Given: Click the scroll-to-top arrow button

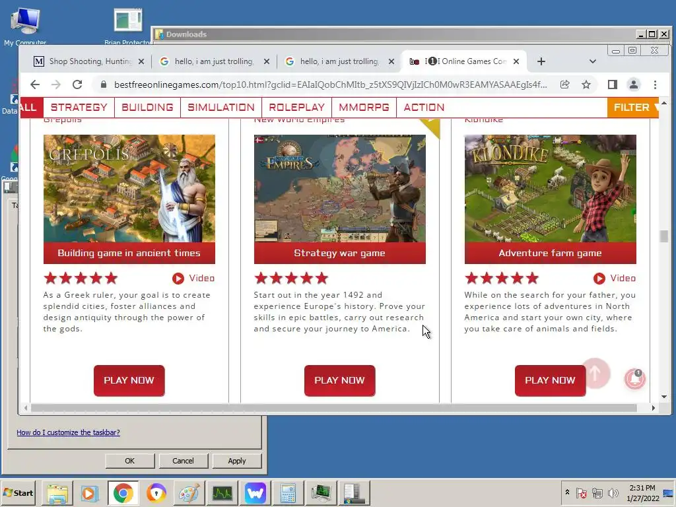Looking at the screenshot, I should [x=595, y=373].
